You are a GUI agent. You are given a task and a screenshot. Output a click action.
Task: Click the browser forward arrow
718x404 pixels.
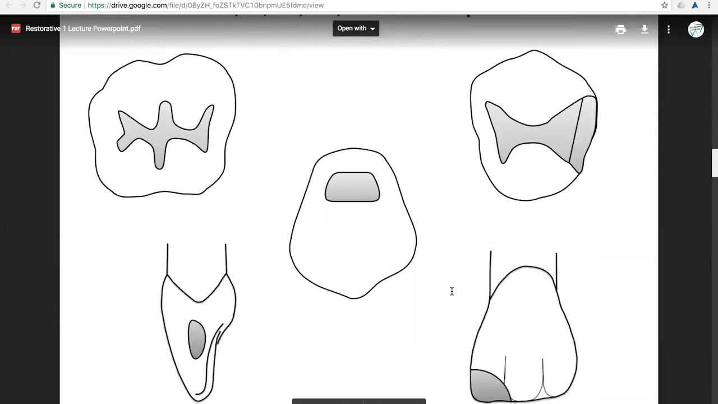[x=23, y=5]
